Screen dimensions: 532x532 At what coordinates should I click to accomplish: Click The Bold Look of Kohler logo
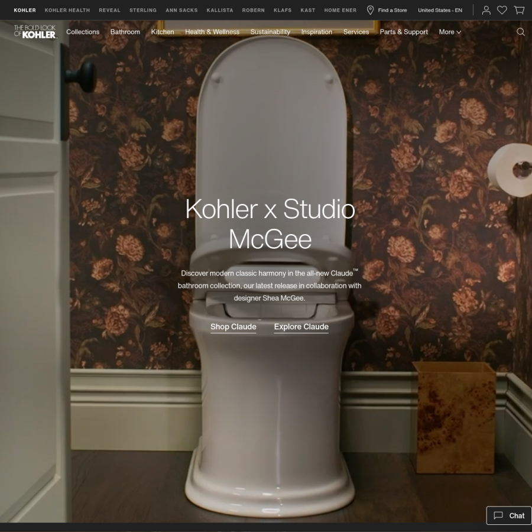click(x=35, y=31)
